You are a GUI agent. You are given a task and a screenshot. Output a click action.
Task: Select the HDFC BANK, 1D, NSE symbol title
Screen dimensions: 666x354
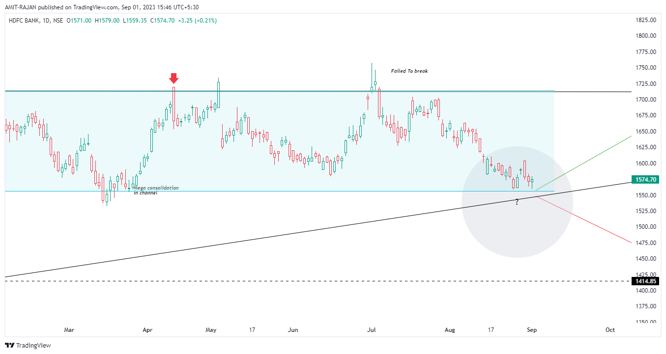36,21
